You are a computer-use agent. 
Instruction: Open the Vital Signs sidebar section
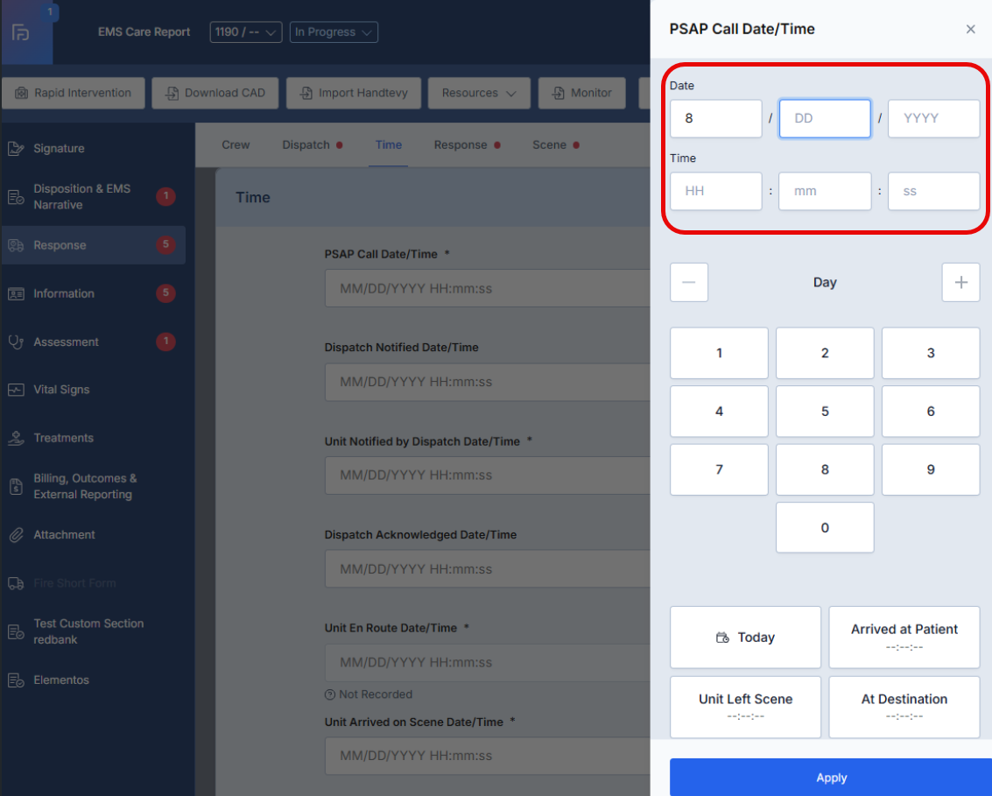tap(61, 390)
